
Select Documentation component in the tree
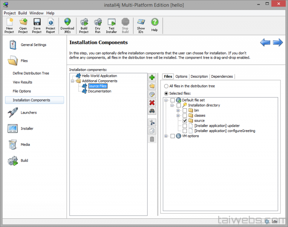[x=99, y=91]
